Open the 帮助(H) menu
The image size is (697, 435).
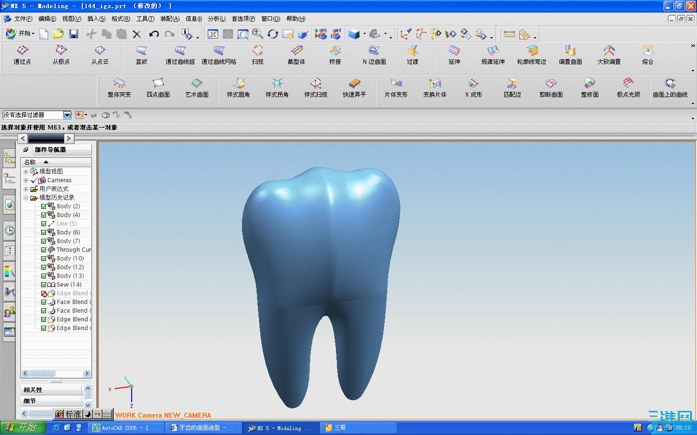pyautogui.click(x=296, y=19)
